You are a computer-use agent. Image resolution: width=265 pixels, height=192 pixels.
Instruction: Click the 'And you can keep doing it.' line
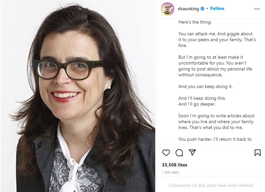click(205, 87)
